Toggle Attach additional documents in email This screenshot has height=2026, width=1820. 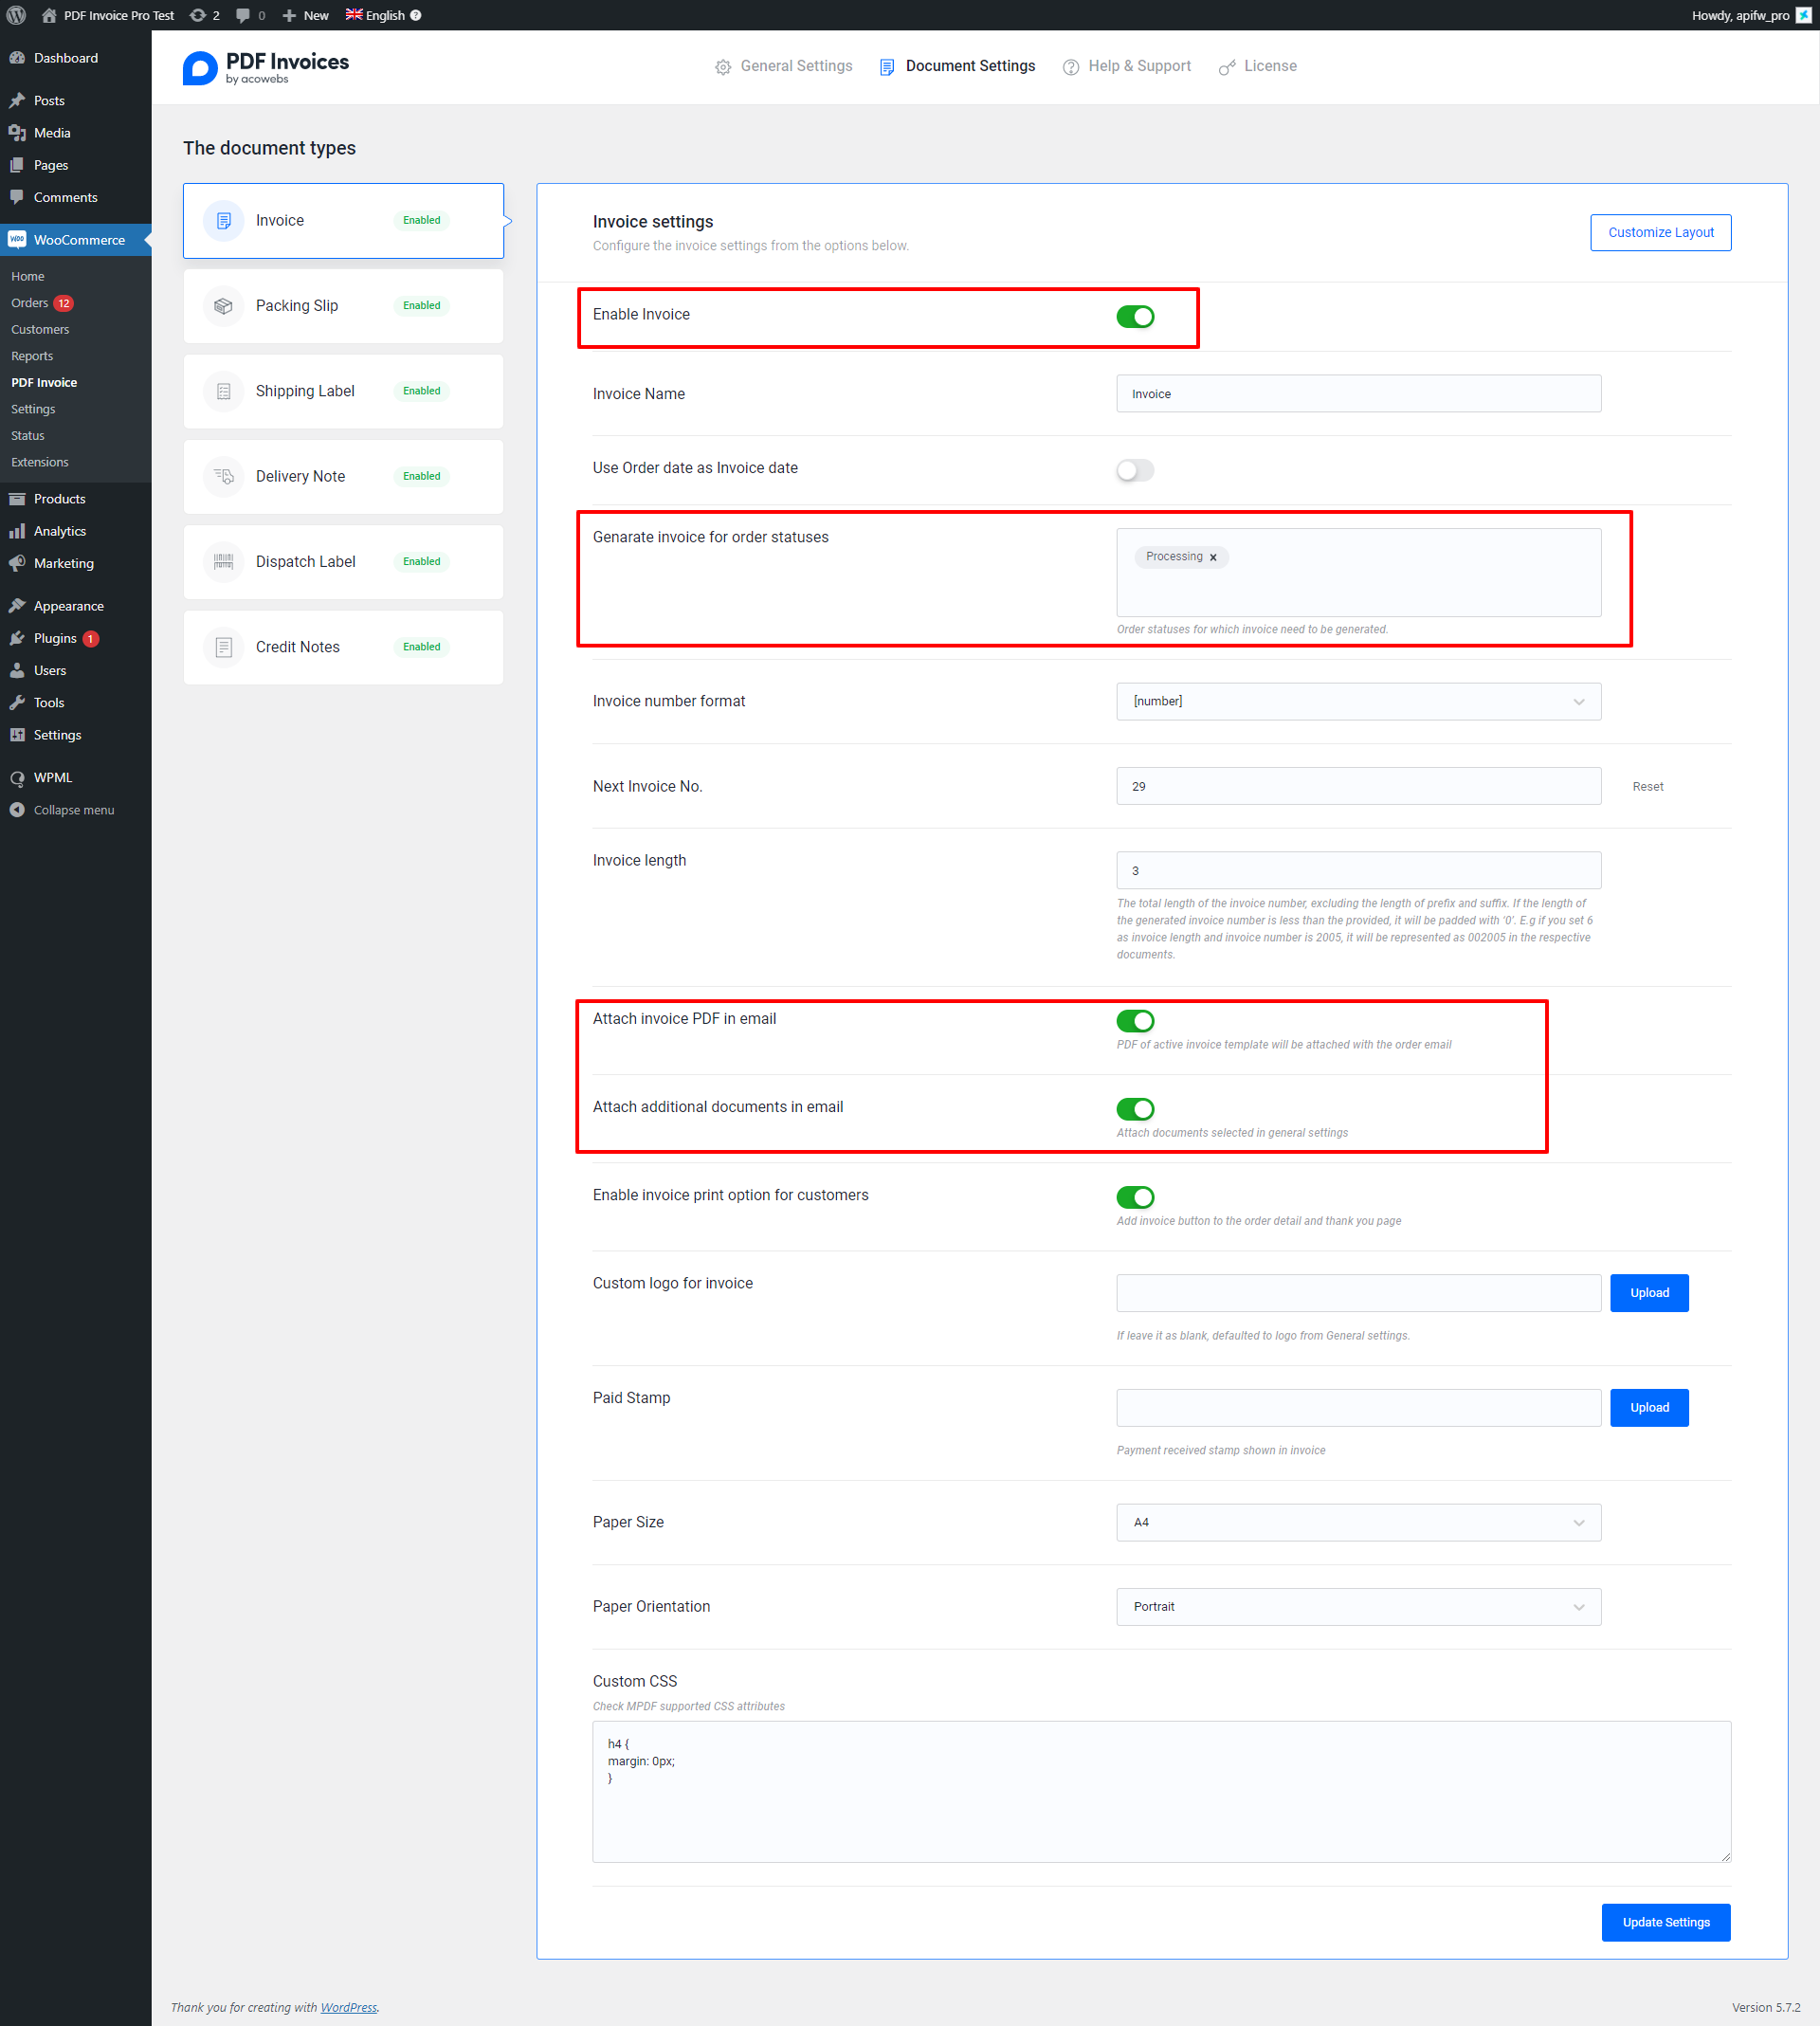point(1135,1109)
